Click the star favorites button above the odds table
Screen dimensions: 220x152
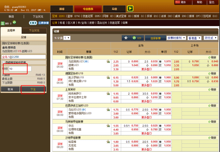[x=126, y=38]
